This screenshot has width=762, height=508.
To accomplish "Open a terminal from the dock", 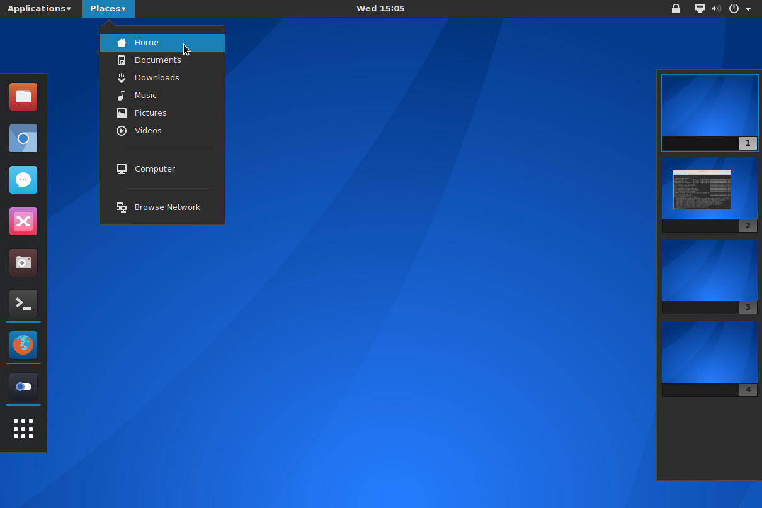I will click(23, 304).
